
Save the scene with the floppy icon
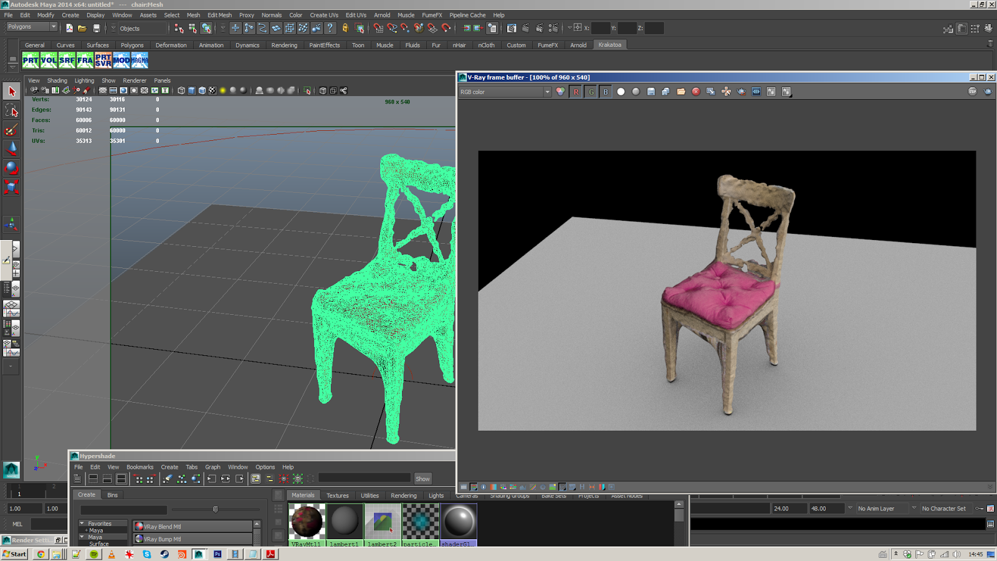97,28
